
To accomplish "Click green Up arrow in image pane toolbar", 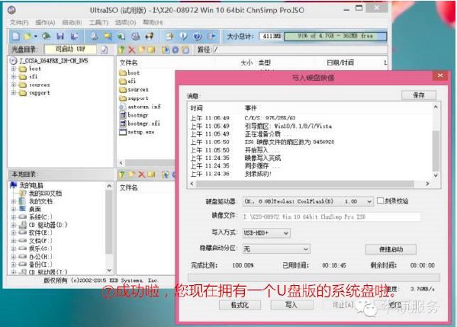I will 122,50.
